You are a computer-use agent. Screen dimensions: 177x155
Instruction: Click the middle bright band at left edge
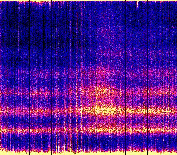(x=4, y=112)
